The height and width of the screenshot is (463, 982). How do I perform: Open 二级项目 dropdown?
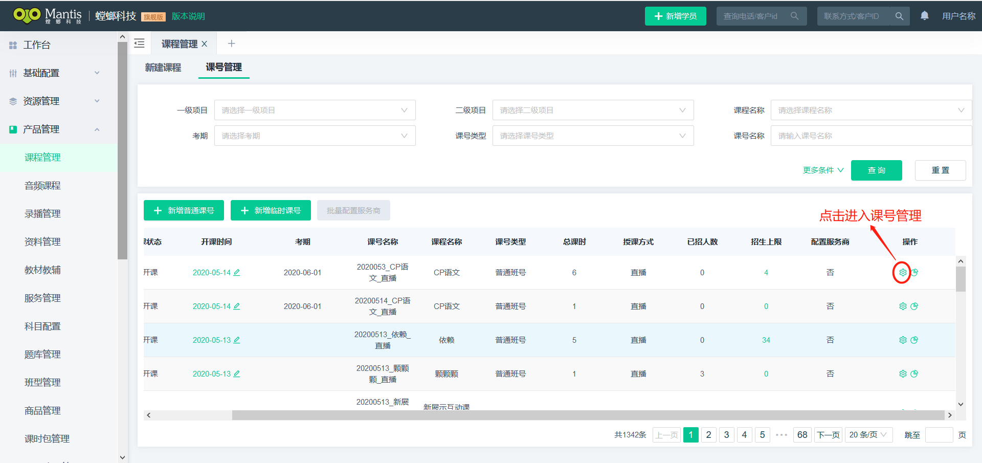[x=593, y=110]
